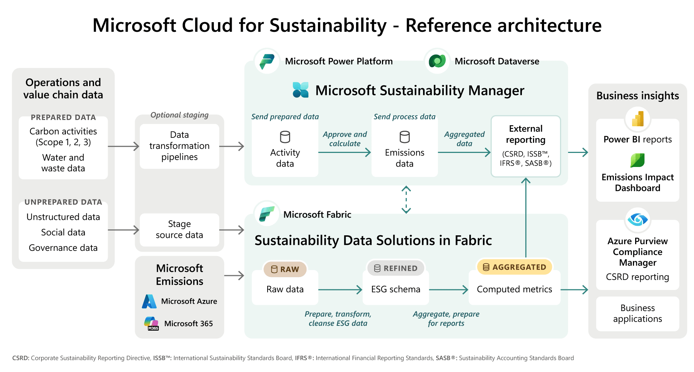
Task: Click the Activity data database icon
Action: click(x=285, y=137)
